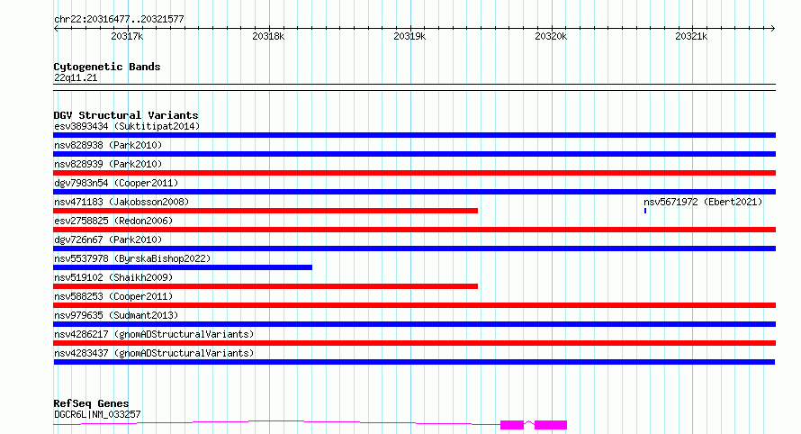The height and width of the screenshot is (434, 801).
Task: Select the short blue bar under nsv5537978
Action: click(x=183, y=267)
